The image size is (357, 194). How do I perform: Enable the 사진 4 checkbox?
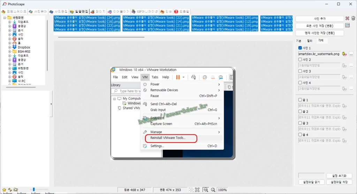click(x=300, y=83)
